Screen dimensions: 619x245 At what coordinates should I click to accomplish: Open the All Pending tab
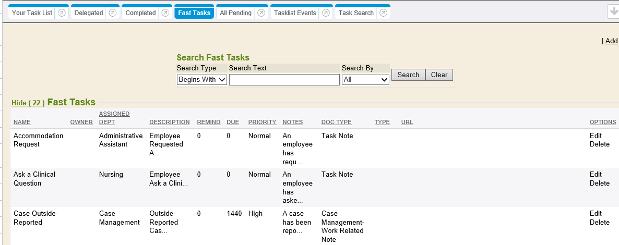[x=235, y=13]
